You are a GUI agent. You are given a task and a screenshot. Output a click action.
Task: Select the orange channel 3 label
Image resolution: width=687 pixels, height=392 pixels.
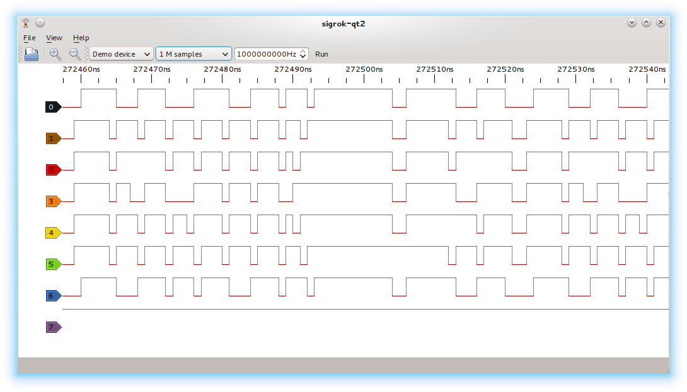tap(53, 201)
